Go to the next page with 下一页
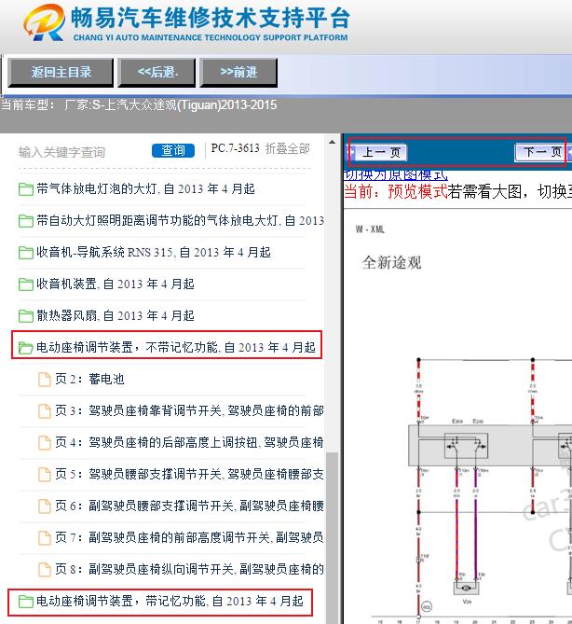Screen dimensions: 572x624 point(541,152)
